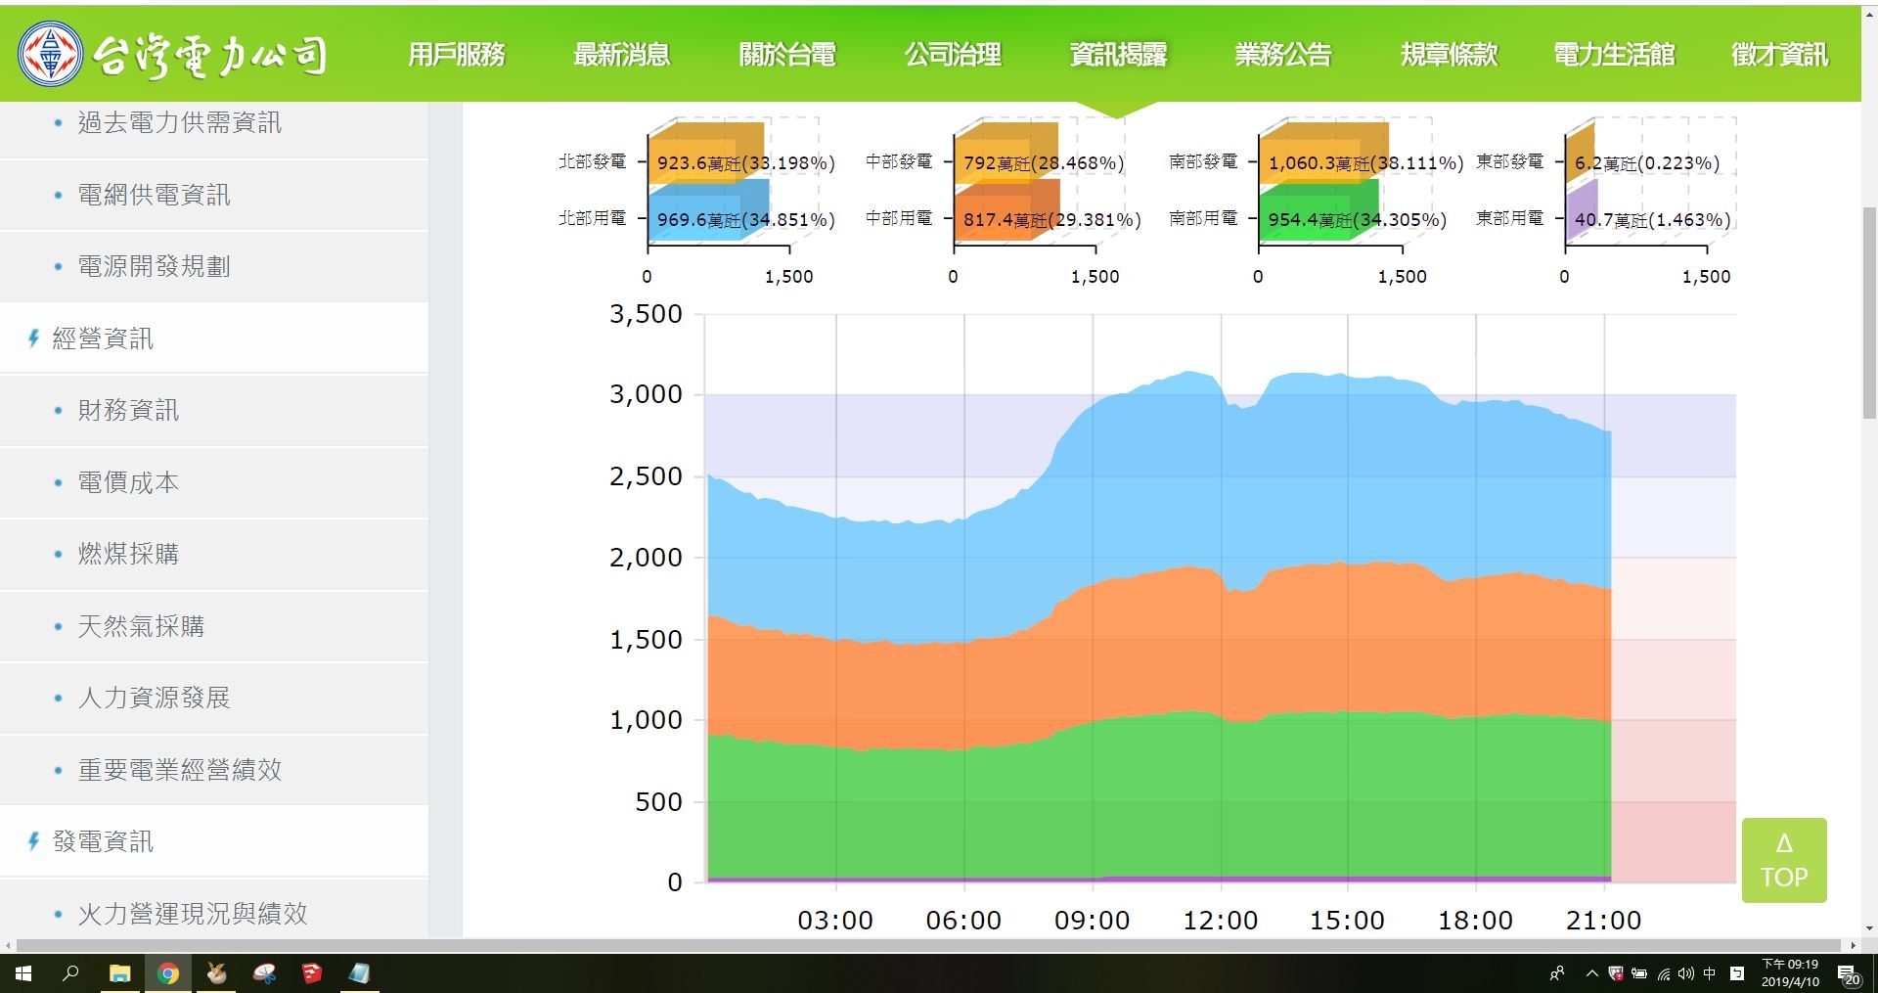Open the 電源開發規劃 sidebar link

click(x=155, y=266)
